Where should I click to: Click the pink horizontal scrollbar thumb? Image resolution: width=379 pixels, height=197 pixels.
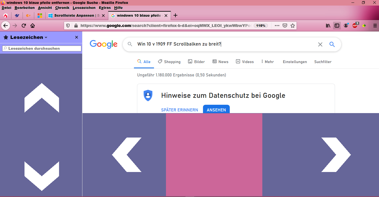214,154
